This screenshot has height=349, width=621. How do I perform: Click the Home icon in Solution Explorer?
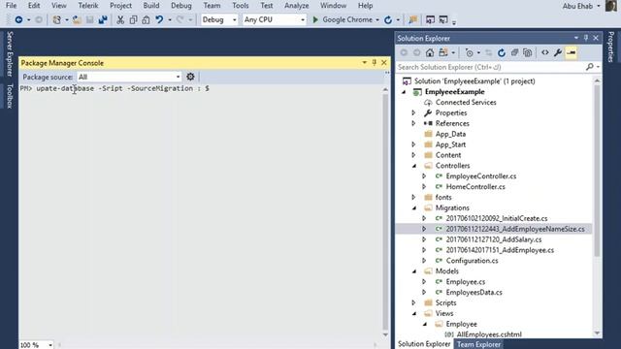coord(430,52)
